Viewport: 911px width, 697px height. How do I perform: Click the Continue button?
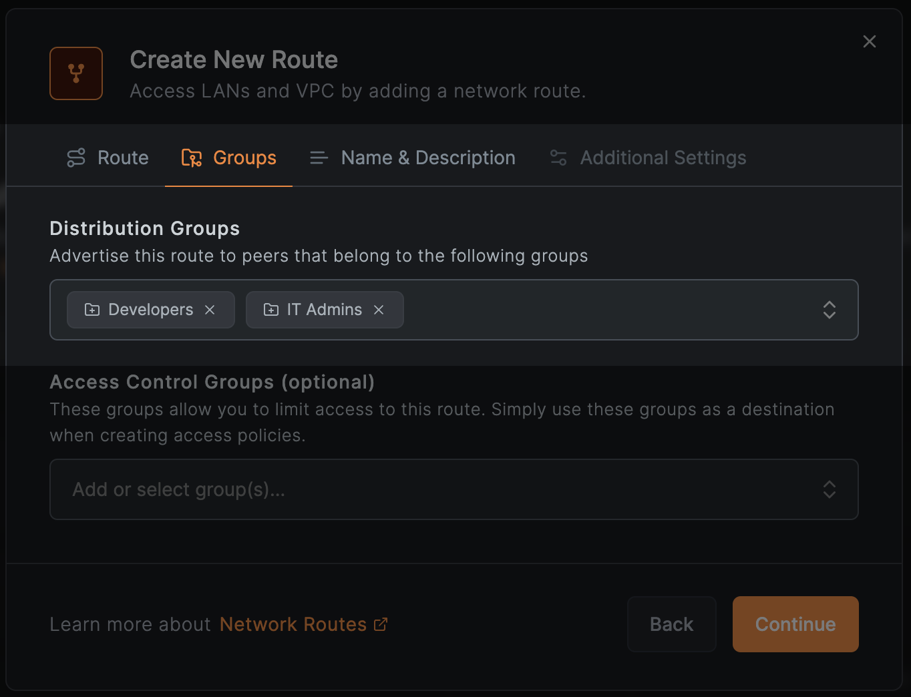795,624
